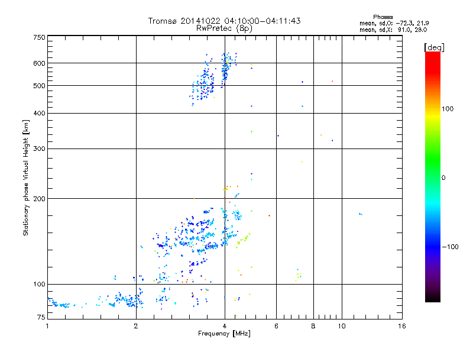Click the y-axis tick label '300'

39,149
